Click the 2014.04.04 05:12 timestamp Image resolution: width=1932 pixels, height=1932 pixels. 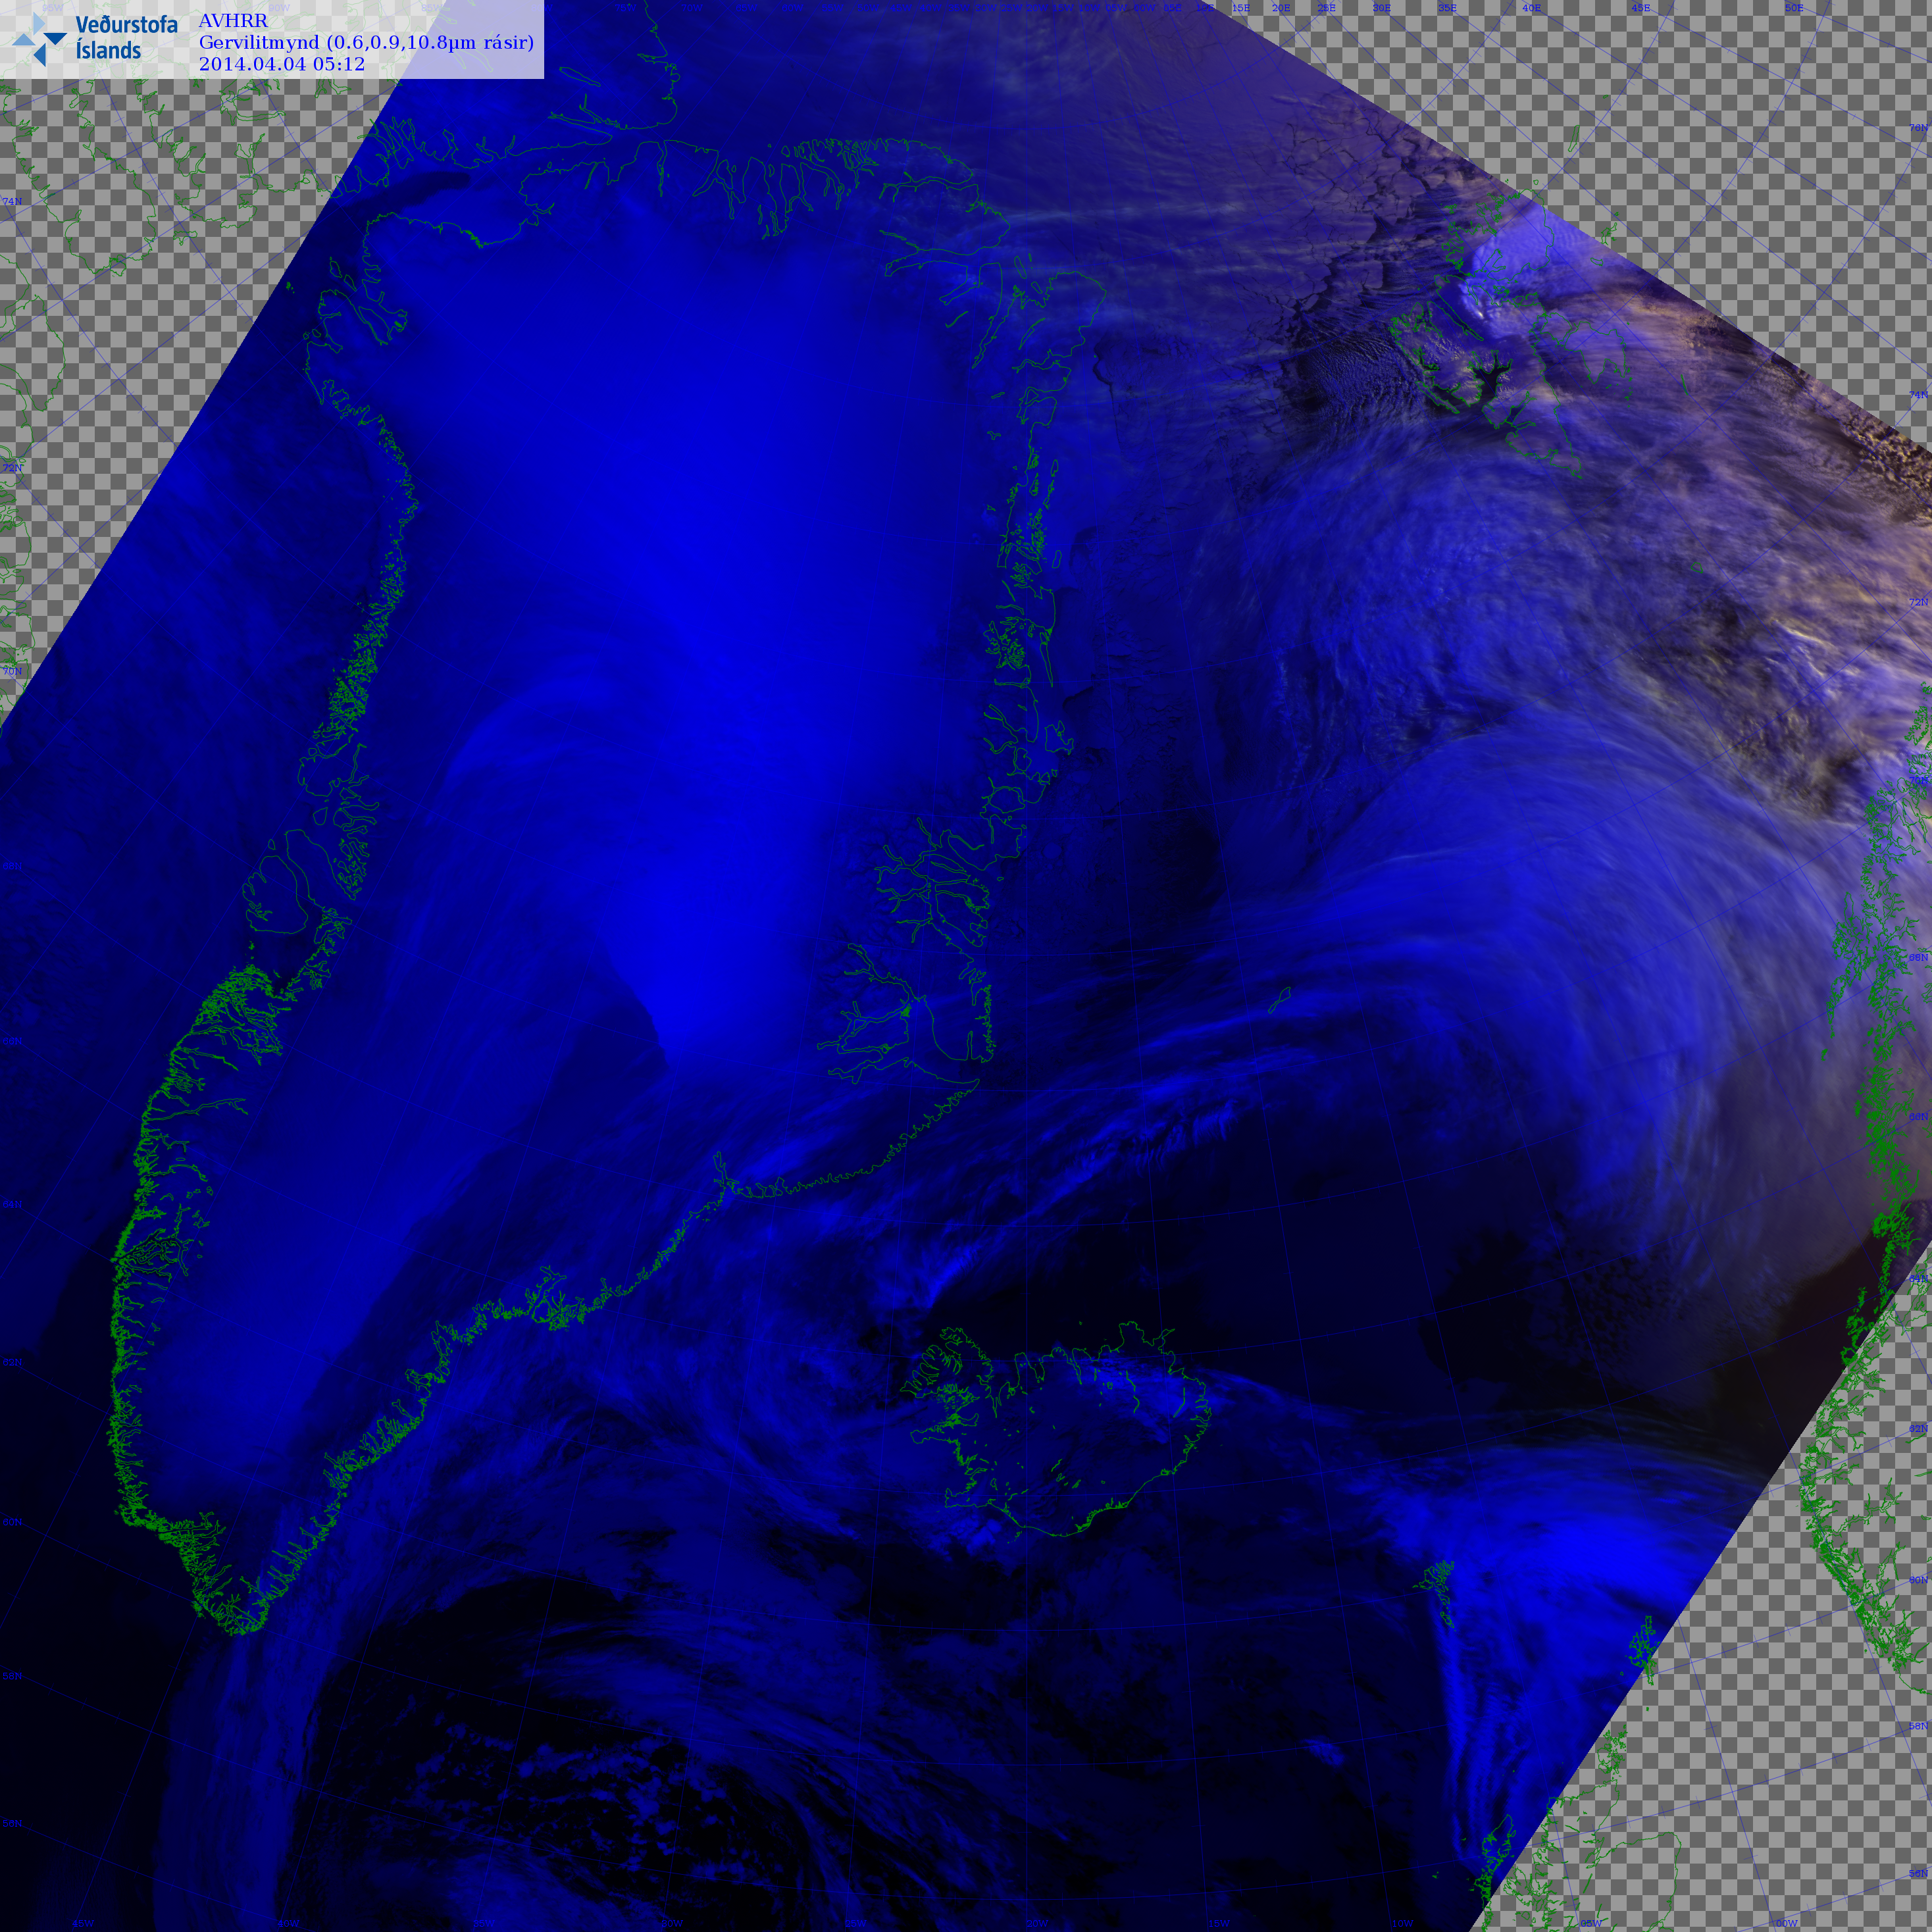(x=282, y=64)
